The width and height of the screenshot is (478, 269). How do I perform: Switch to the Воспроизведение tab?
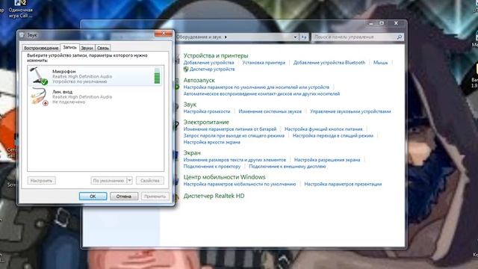click(x=41, y=48)
